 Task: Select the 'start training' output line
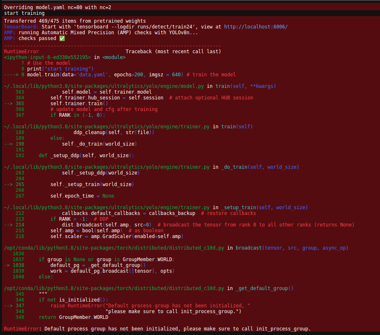tap(24, 13)
